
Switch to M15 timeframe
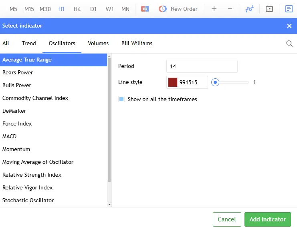(29, 9)
